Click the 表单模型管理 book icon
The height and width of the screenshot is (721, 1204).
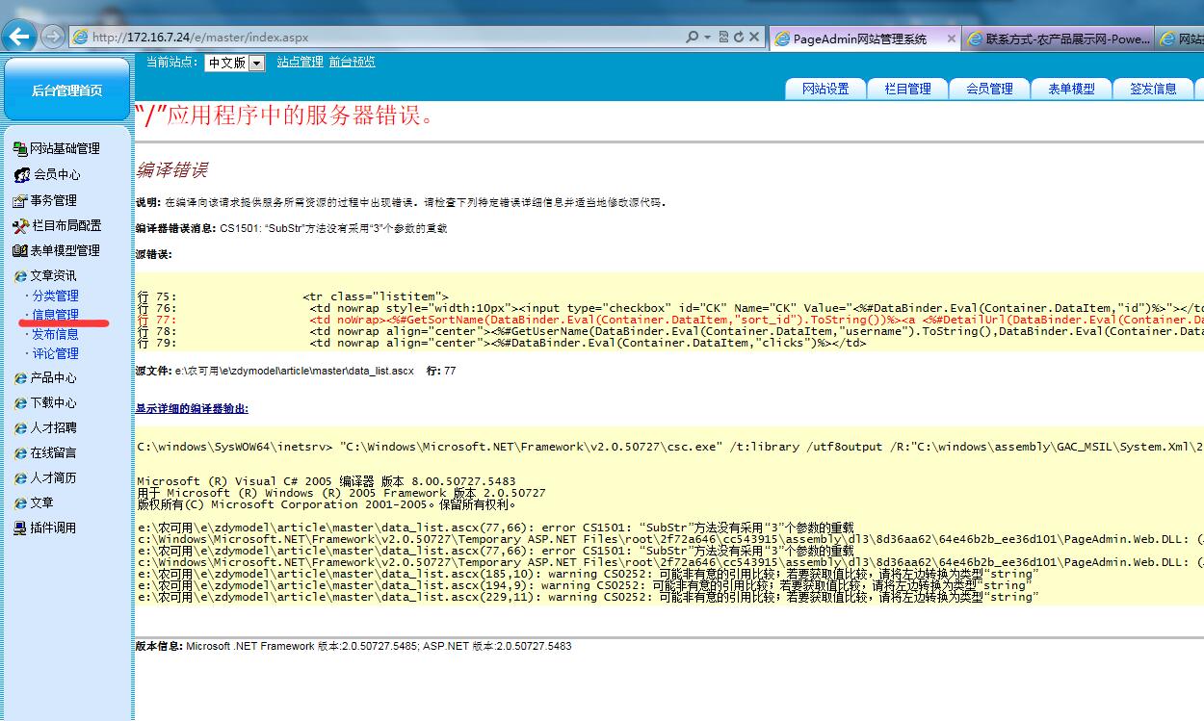tap(19, 251)
